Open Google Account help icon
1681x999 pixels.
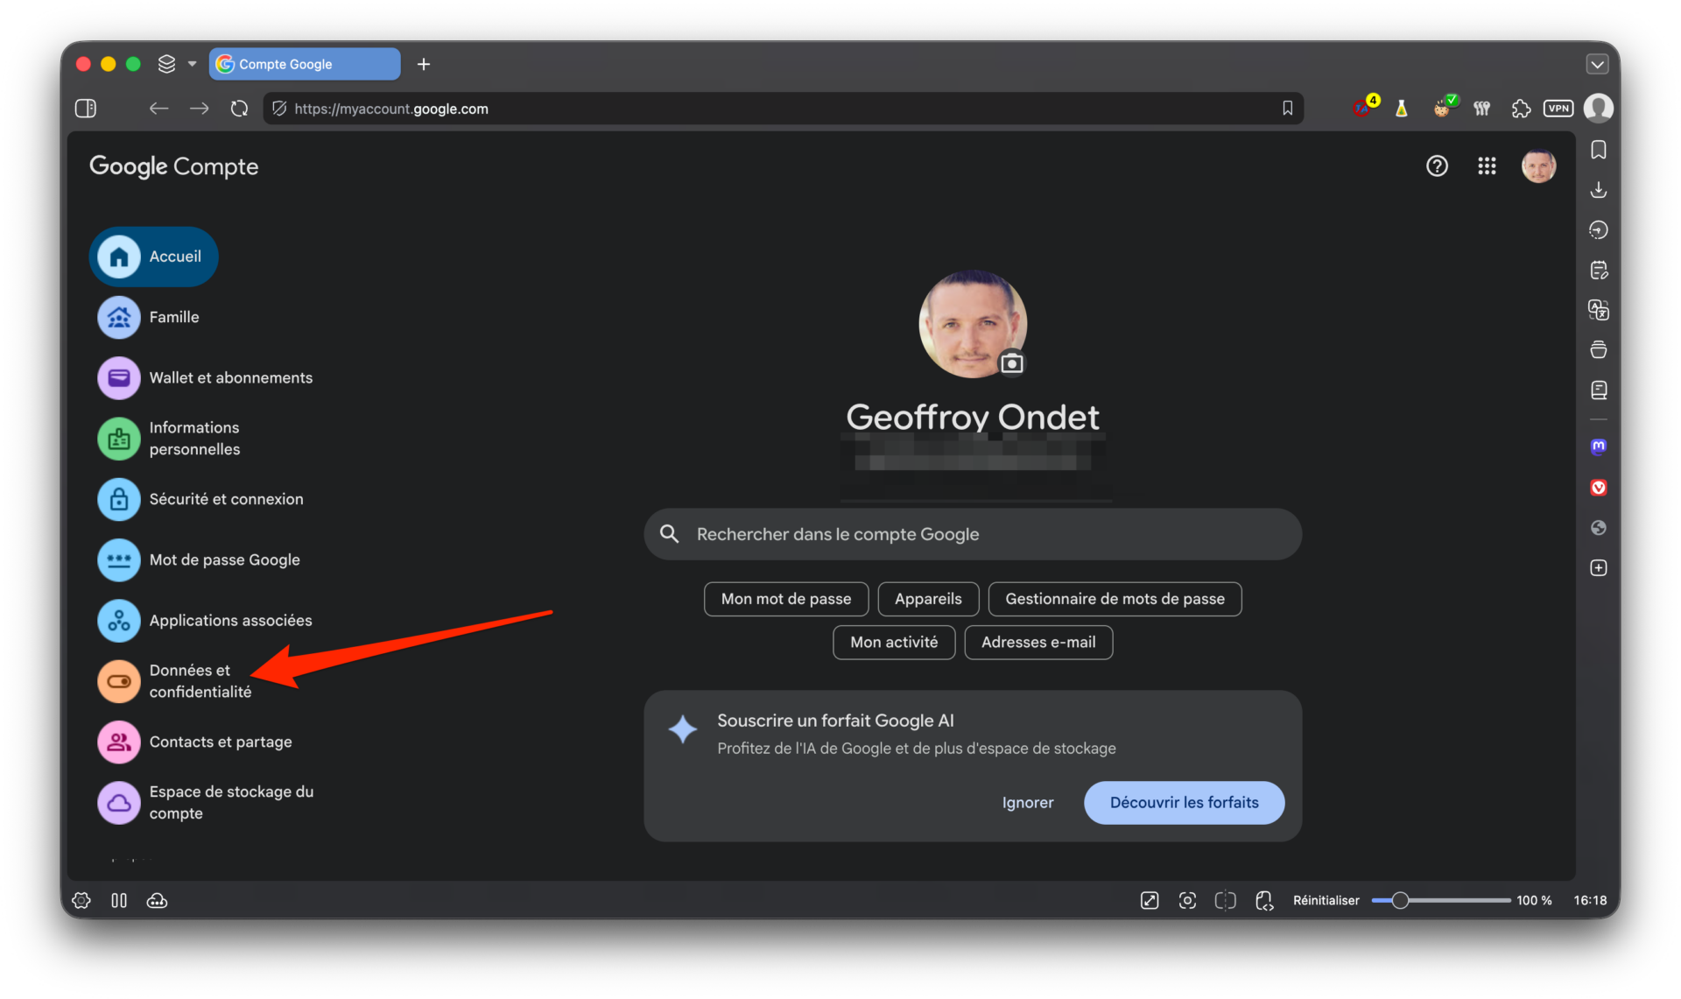click(x=1437, y=165)
